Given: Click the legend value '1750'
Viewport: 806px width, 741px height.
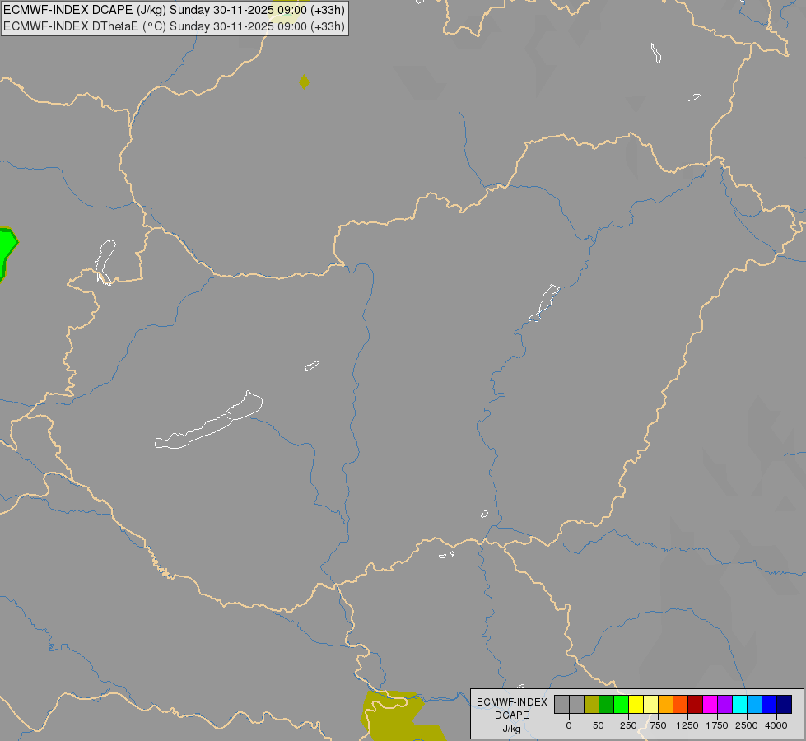Looking at the screenshot, I should point(717,725).
